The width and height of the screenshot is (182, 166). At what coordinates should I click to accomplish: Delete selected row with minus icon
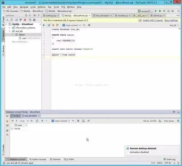[46, 121]
